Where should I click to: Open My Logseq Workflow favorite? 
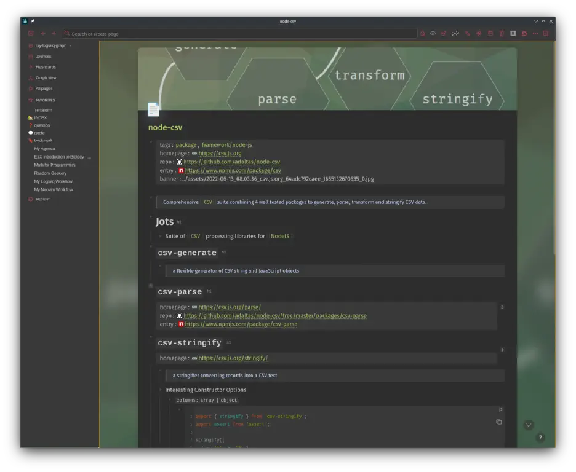[x=54, y=181]
